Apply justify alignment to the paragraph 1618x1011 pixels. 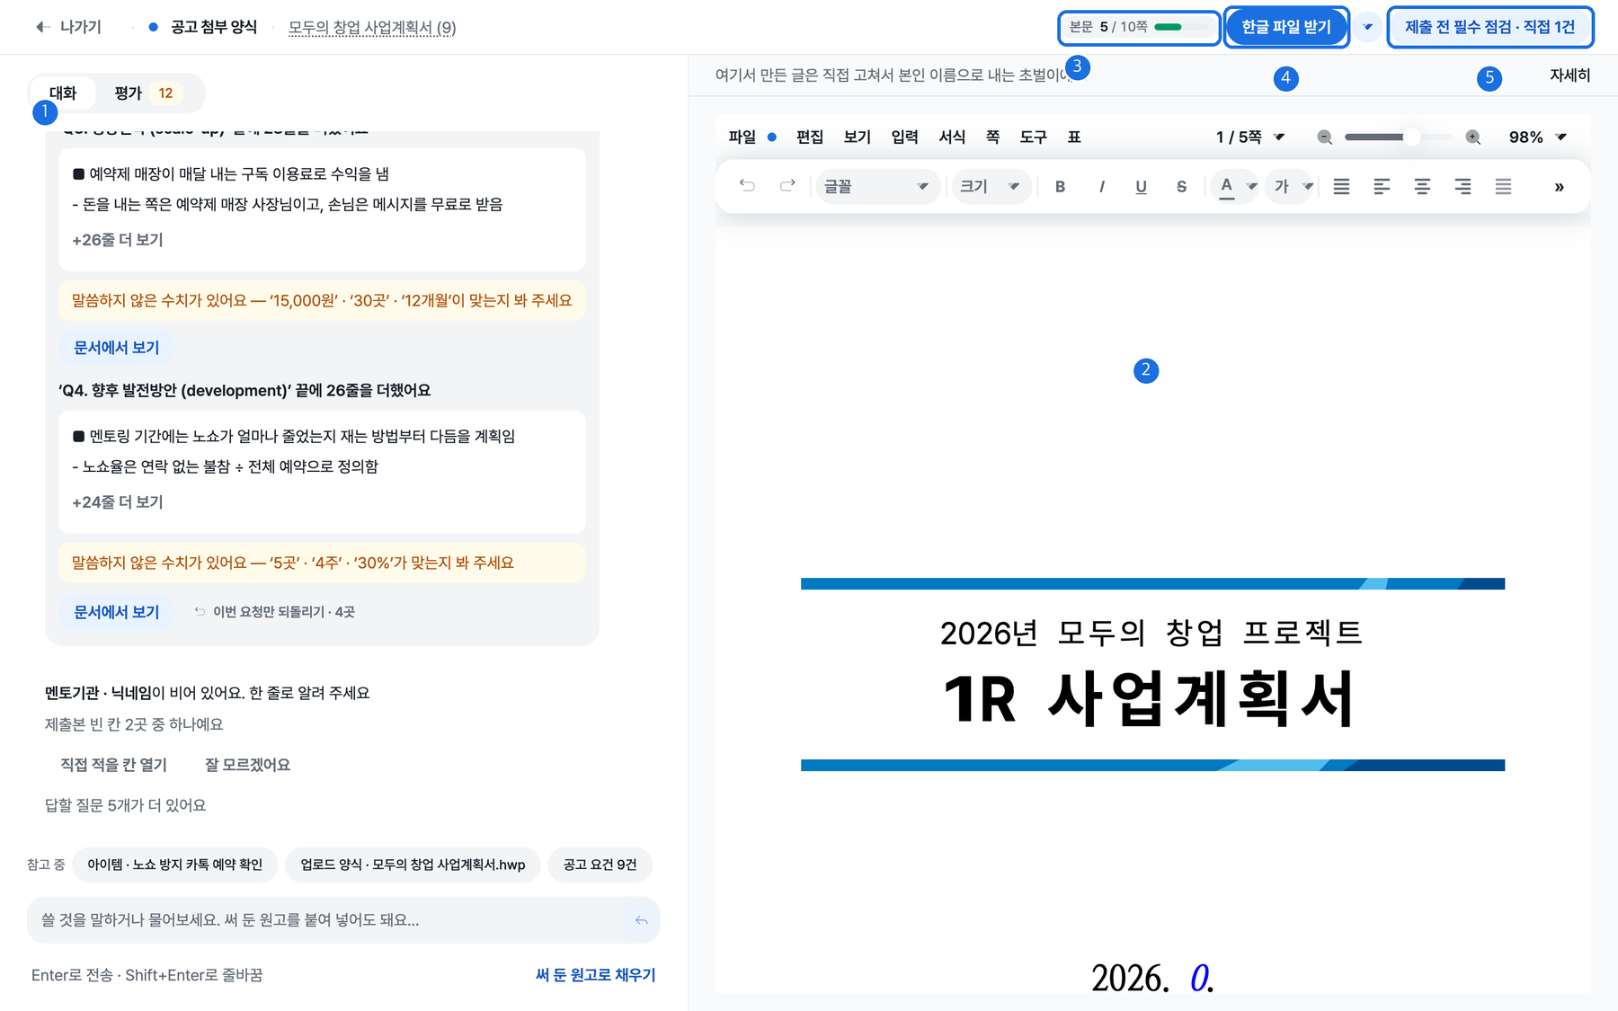pyautogui.click(x=1341, y=187)
